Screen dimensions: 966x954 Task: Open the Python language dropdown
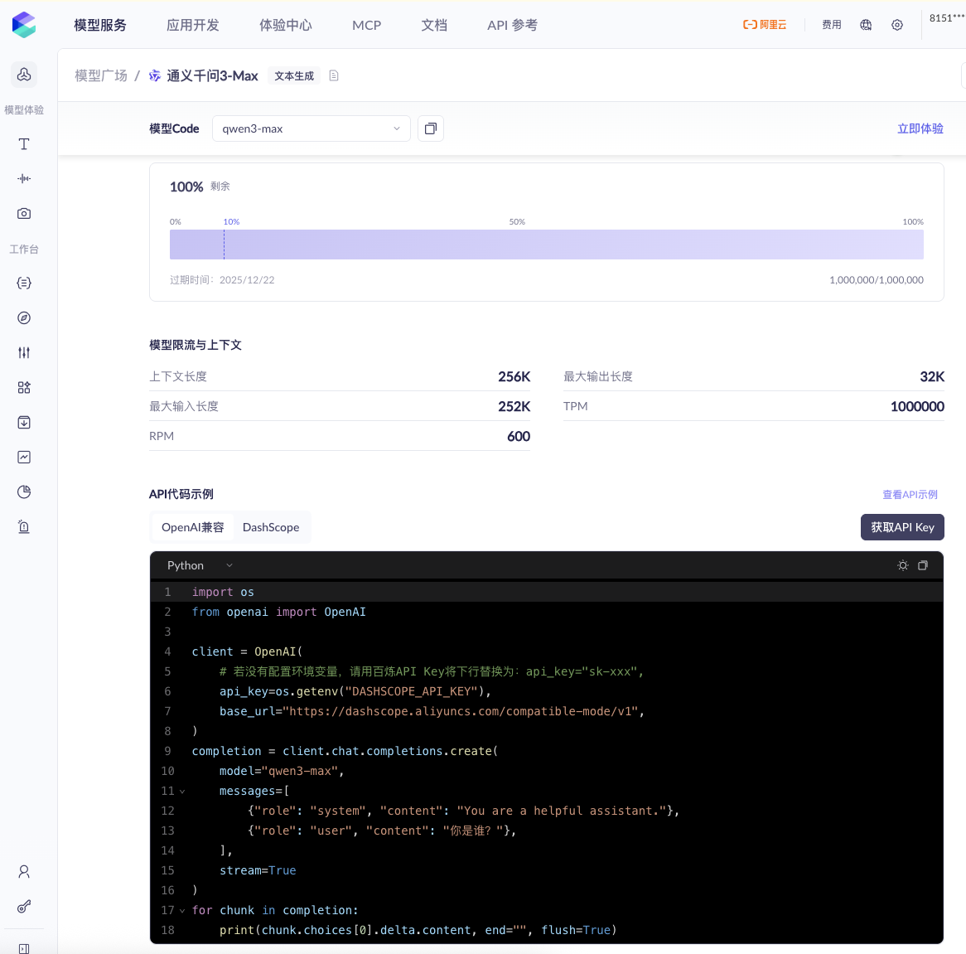[x=200, y=565]
